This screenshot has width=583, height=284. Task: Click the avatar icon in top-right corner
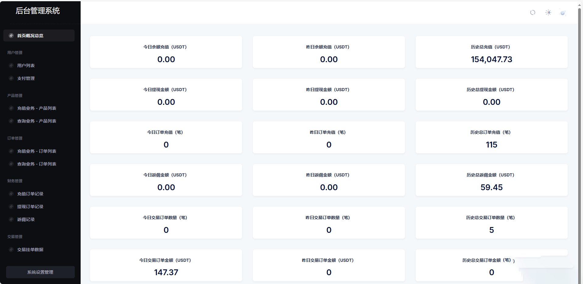(x=563, y=12)
